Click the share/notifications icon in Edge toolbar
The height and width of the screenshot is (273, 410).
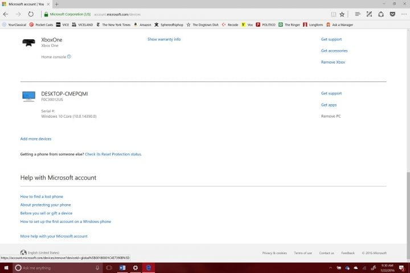pos(381,14)
